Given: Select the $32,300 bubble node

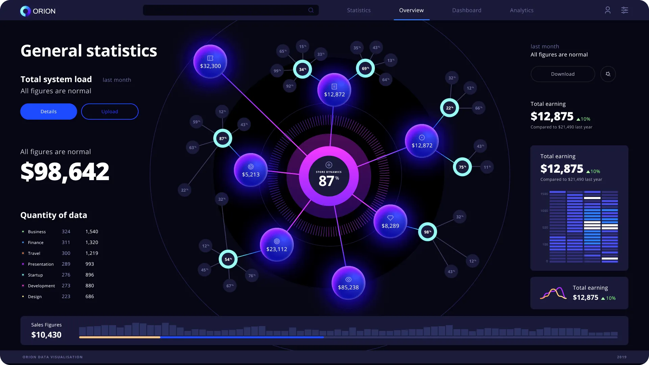Looking at the screenshot, I should tap(210, 62).
